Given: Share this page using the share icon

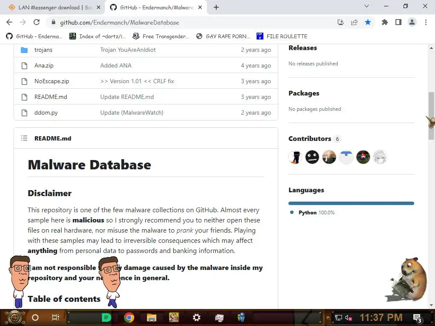Looking at the screenshot, I should [x=354, y=22].
